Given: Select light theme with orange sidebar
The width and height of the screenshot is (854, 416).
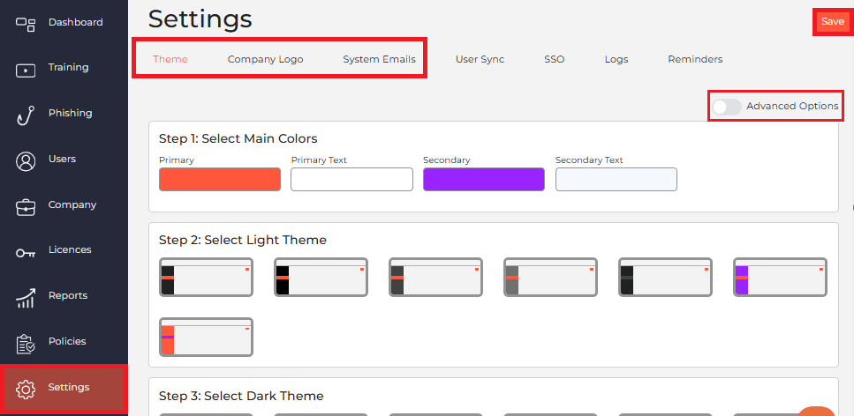Looking at the screenshot, I should click(x=206, y=338).
